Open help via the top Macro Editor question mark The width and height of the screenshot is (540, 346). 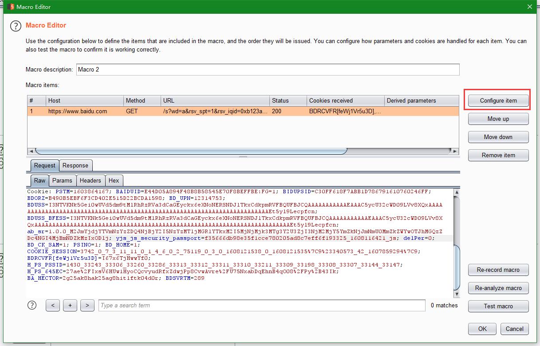(16, 26)
